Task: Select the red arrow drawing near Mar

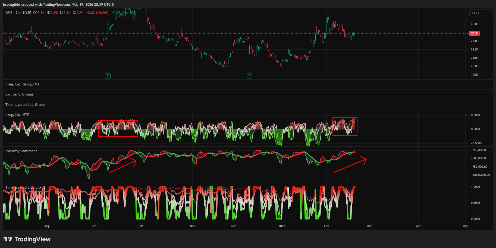Action: (x=350, y=166)
